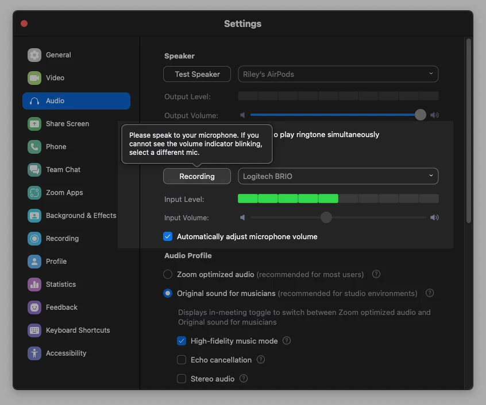486x405 pixels.
Task: Open Accessibility settings label
Action: click(66, 353)
